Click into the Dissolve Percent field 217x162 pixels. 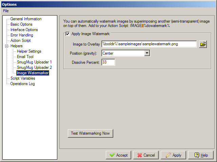pos(108,62)
